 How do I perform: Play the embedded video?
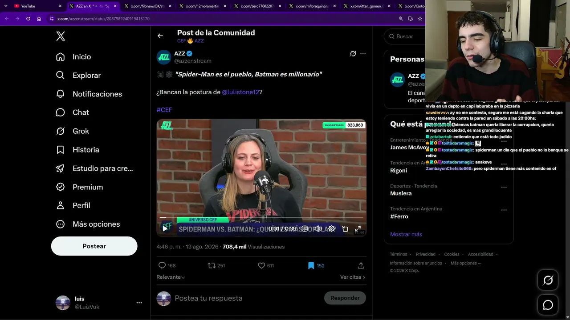click(x=165, y=228)
